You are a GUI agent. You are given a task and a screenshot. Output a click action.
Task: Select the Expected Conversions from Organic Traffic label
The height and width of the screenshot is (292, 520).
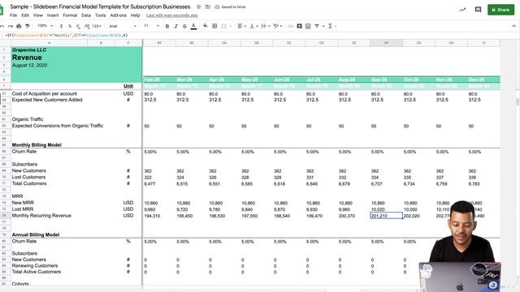click(x=58, y=126)
